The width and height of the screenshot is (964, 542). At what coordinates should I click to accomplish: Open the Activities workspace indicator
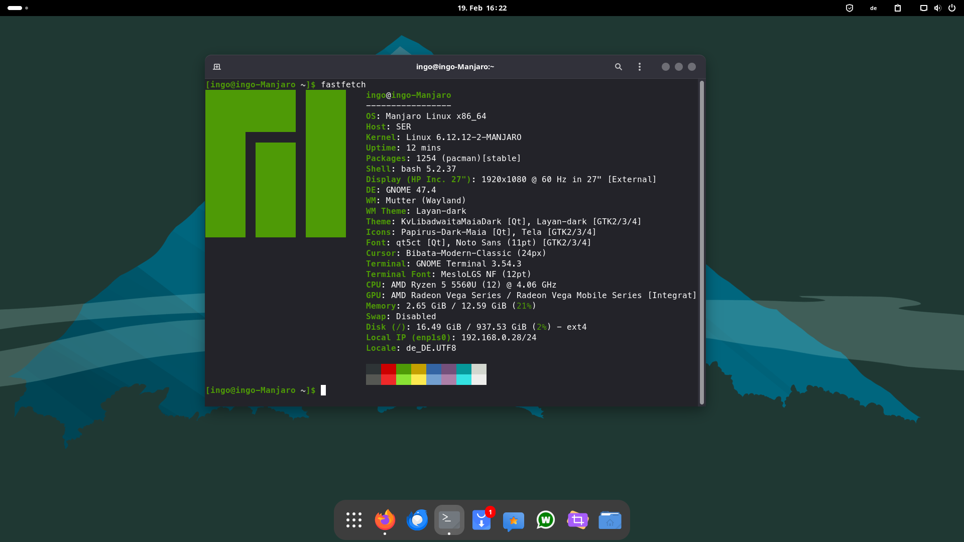point(18,8)
